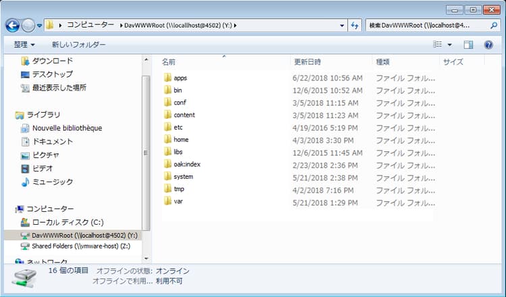Viewport: 506px width, 297px height.
Task: Open help with the question mark icon
Action: click(488, 45)
